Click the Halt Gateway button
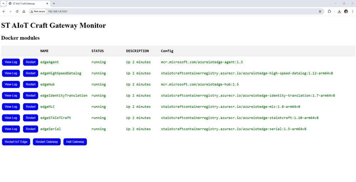Screen dimensions: 356x182 (x=75, y=142)
